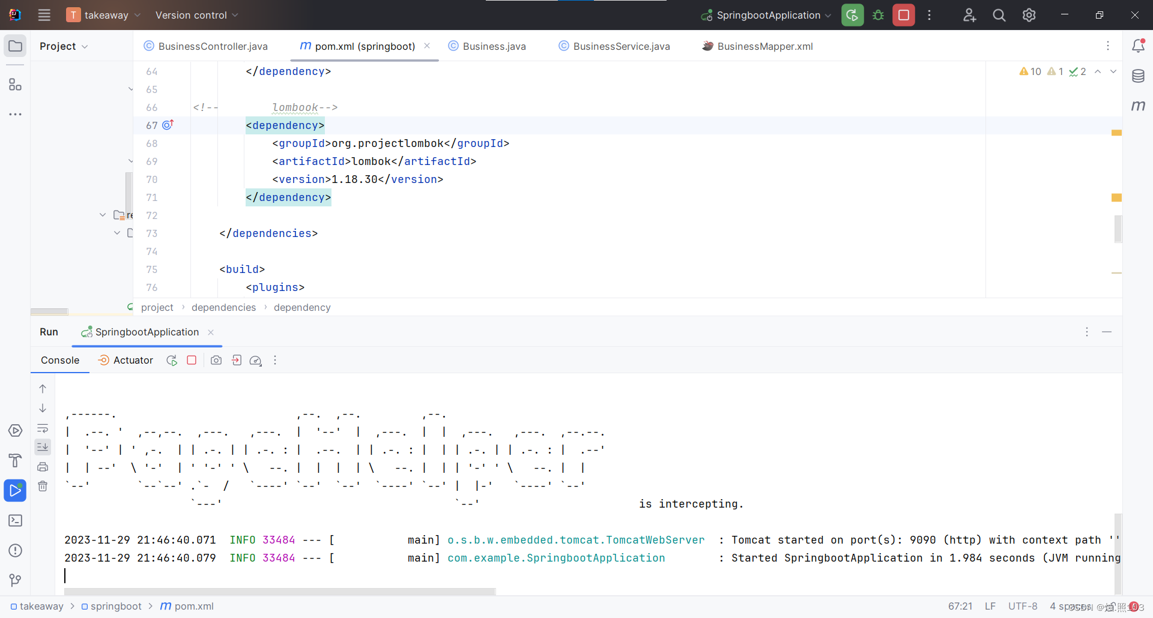
Task: Toggle the Project tool window folder icon
Action: [x=15, y=46]
